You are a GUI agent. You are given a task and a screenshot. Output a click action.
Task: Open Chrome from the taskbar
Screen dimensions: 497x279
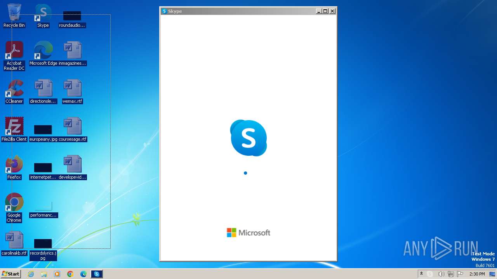[x=70, y=274]
